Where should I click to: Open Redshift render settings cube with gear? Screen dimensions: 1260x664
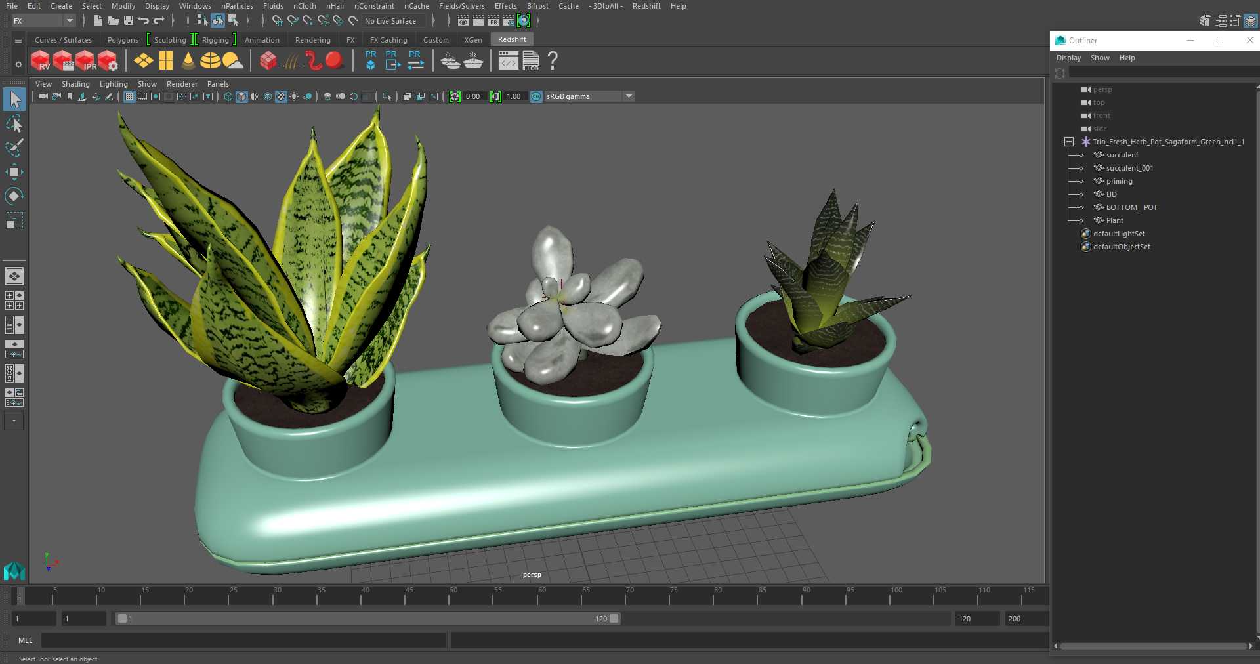coord(108,61)
